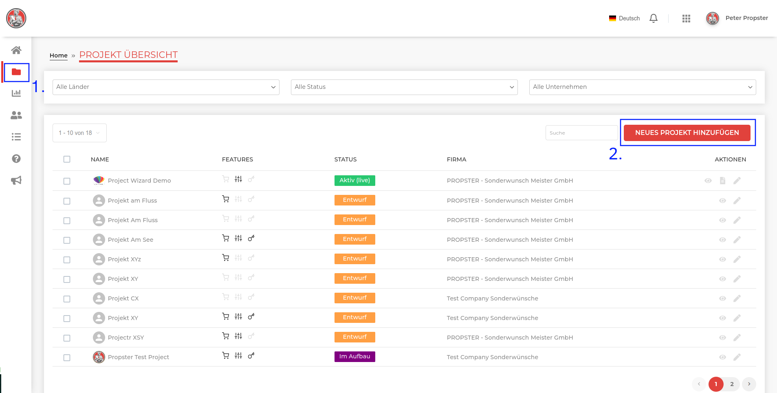The height and width of the screenshot is (393, 777).
Task: Open the statistics chart icon in sidebar
Action: [x=16, y=93]
